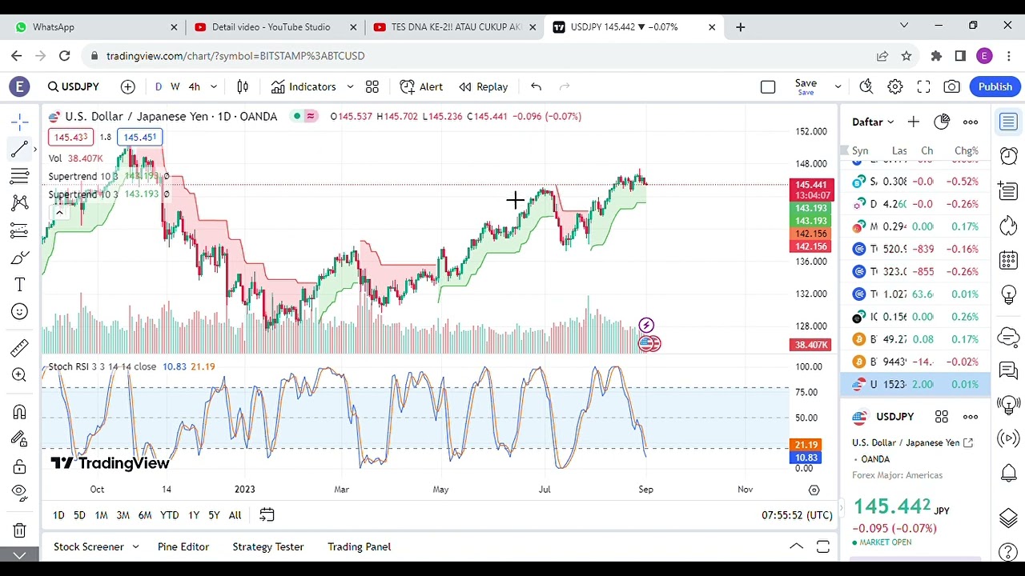Open the economic calendar panel

tap(1008, 260)
